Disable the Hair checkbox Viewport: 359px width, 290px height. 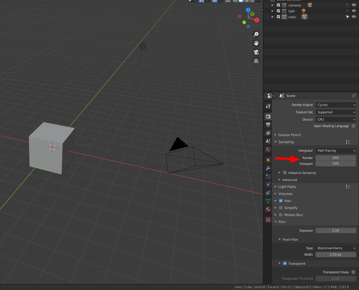click(x=281, y=201)
